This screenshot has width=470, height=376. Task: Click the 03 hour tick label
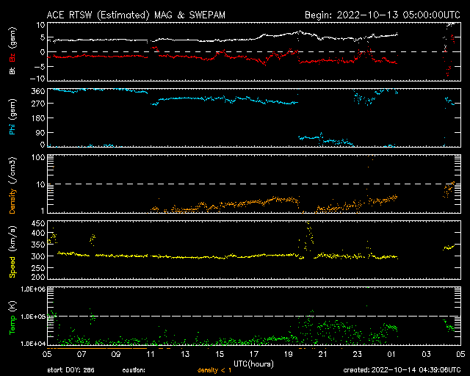pyautogui.click(x=425, y=353)
